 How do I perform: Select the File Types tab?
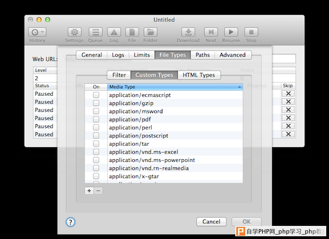click(173, 55)
